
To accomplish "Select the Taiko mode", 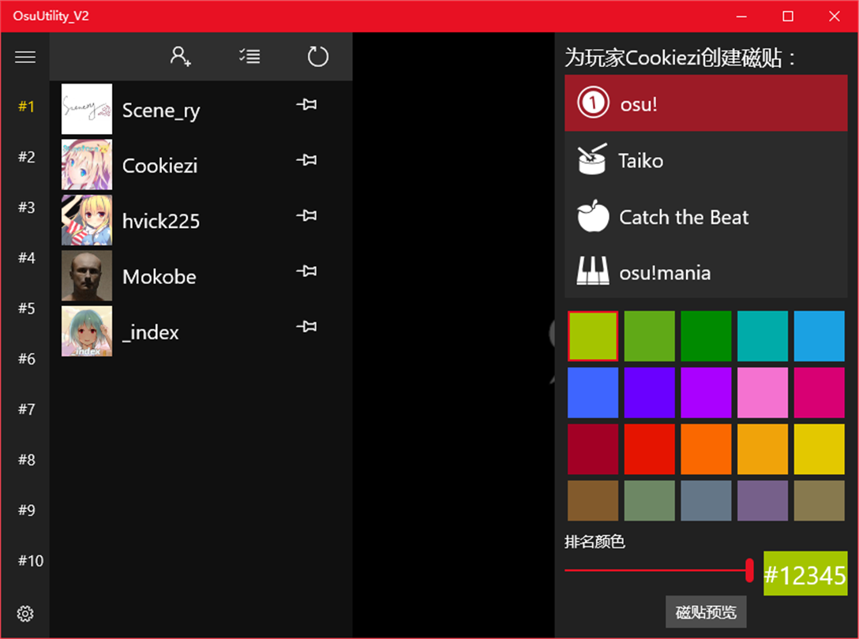I will [x=706, y=160].
